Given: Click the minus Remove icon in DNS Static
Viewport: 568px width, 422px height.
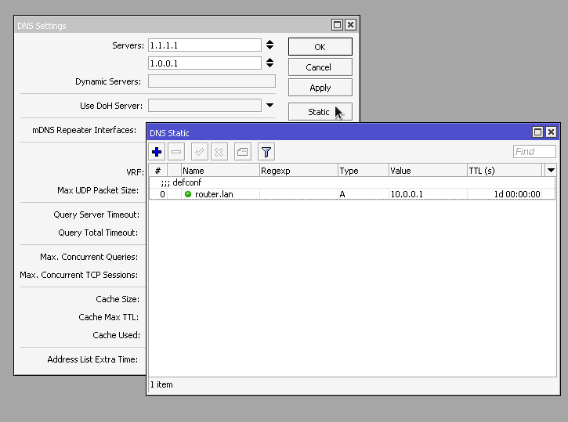Looking at the screenshot, I should pos(177,152).
